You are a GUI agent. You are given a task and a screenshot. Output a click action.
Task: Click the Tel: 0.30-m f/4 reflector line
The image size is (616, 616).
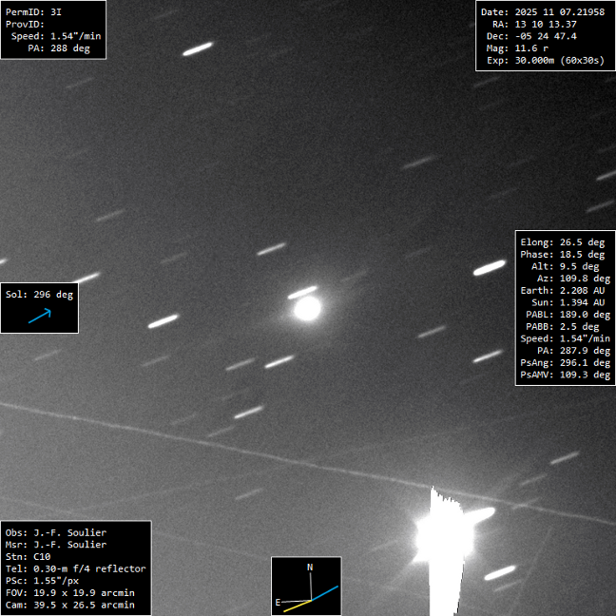pyautogui.click(x=75, y=568)
